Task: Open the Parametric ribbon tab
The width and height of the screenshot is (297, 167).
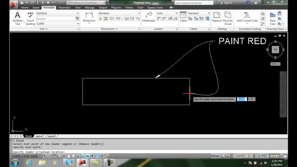Action: click(65, 7)
